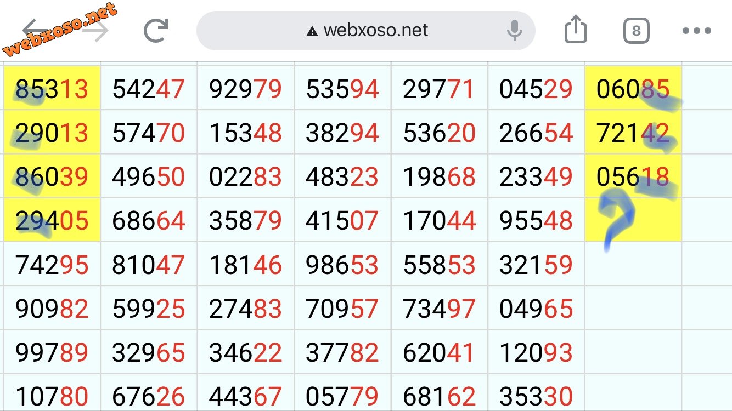732x411 pixels.
Task: Click the number 04965
Action: 536,309
